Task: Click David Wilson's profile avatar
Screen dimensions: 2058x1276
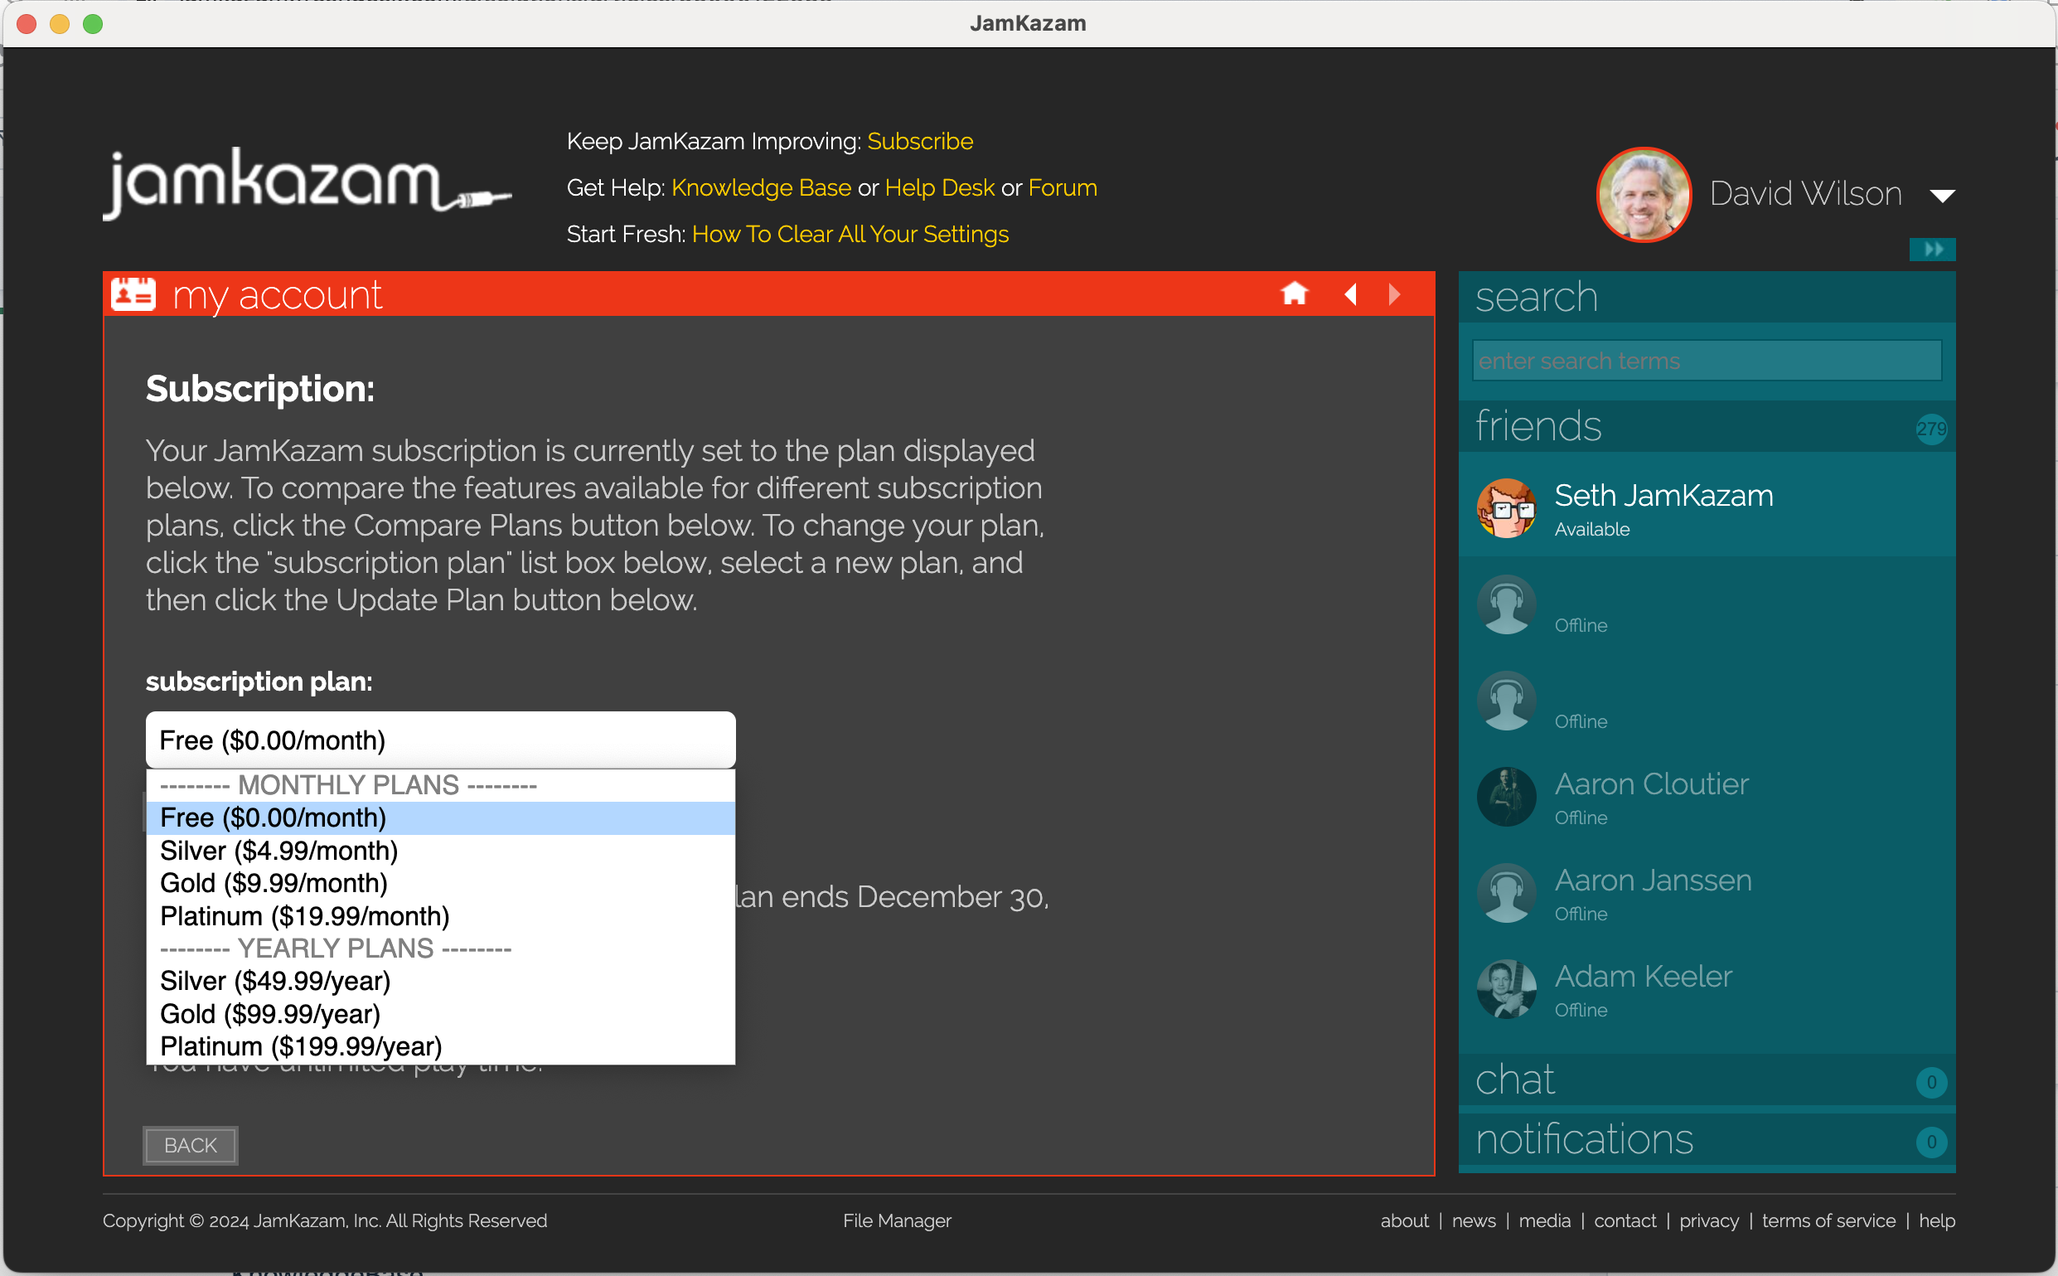Action: 1643,194
